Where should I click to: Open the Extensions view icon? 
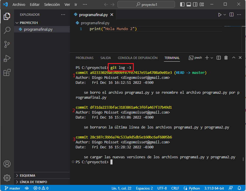coord(7,72)
